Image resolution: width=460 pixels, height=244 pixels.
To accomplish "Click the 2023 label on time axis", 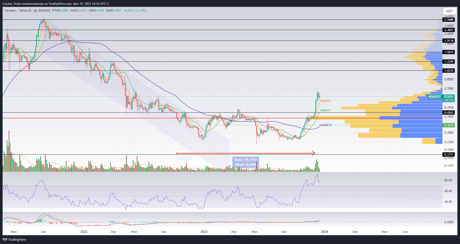I will [204, 232].
